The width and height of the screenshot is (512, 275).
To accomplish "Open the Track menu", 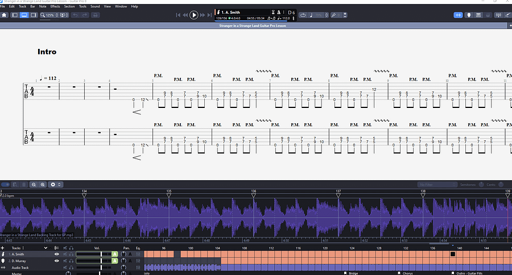I will pyautogui.click(x=22, y=6).
